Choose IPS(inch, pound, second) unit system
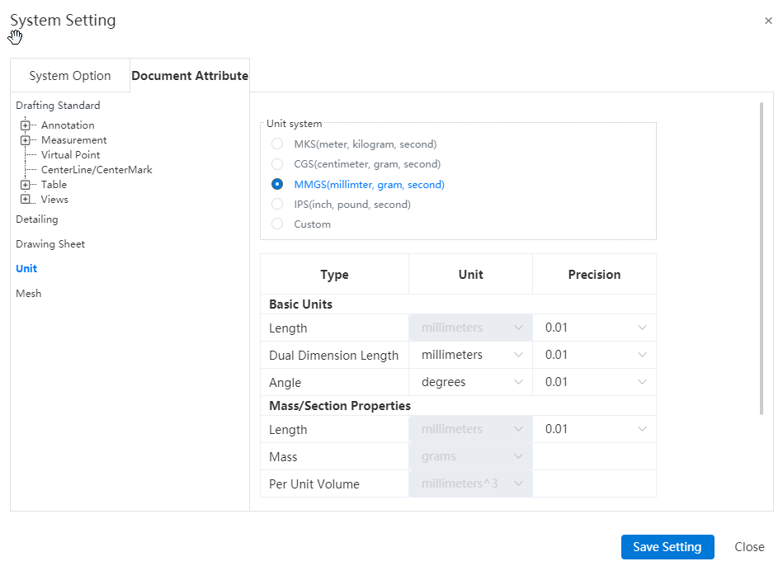783x566 pixels. click(x=277, y=205)
